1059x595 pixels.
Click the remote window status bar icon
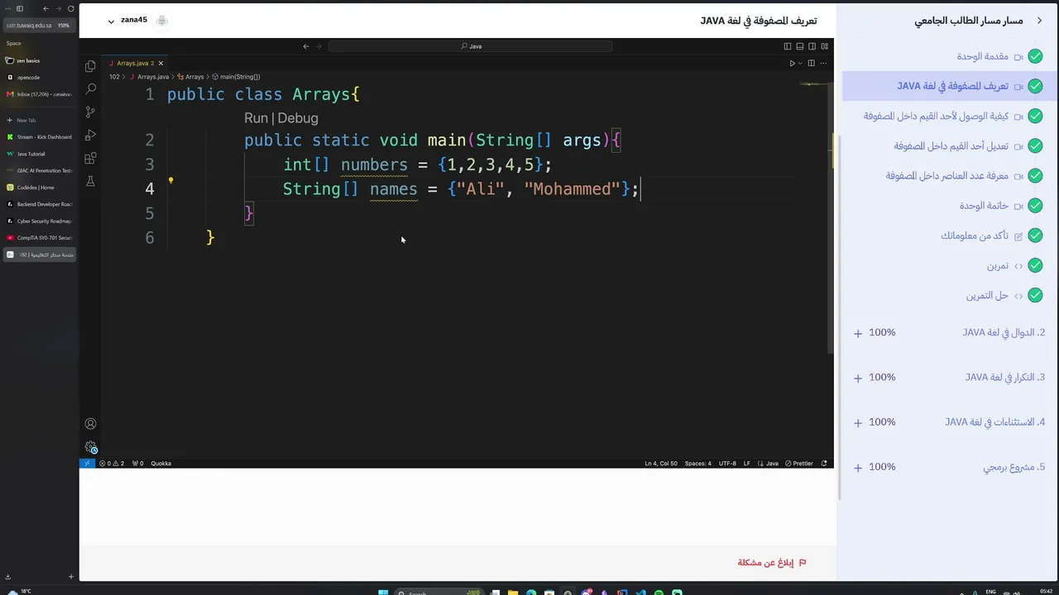86,464
